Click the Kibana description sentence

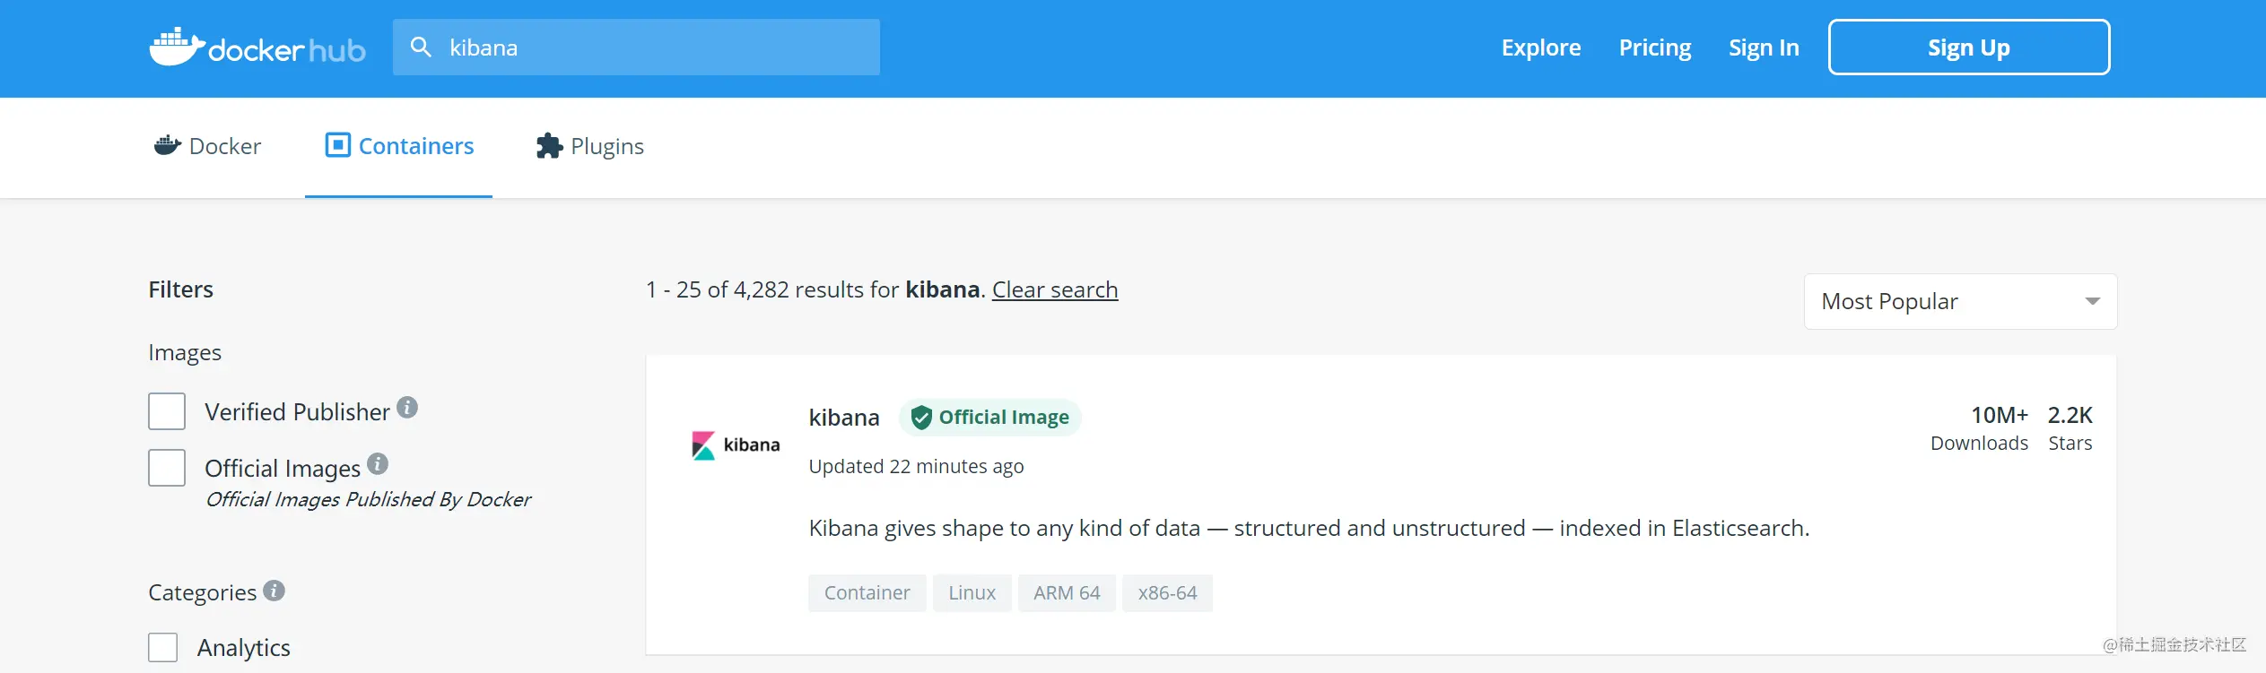tap(1309, 528)
